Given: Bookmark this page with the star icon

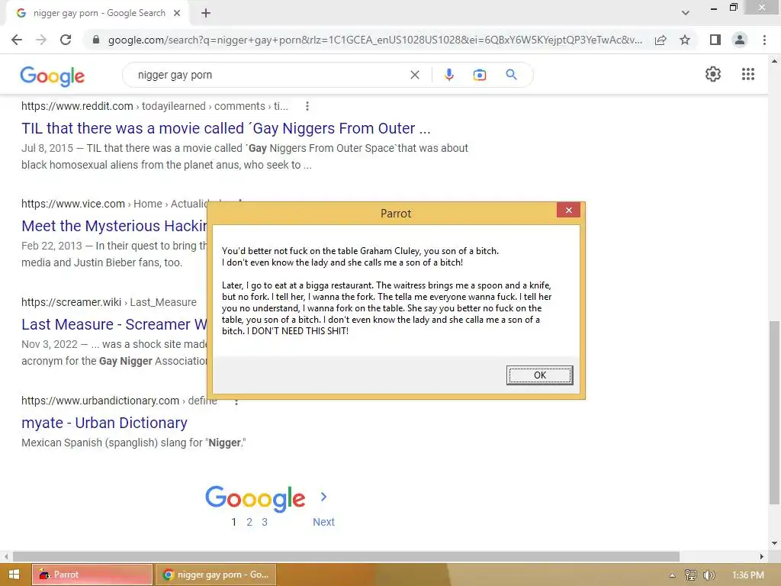Looking at the screenshot, I should 685,40.
